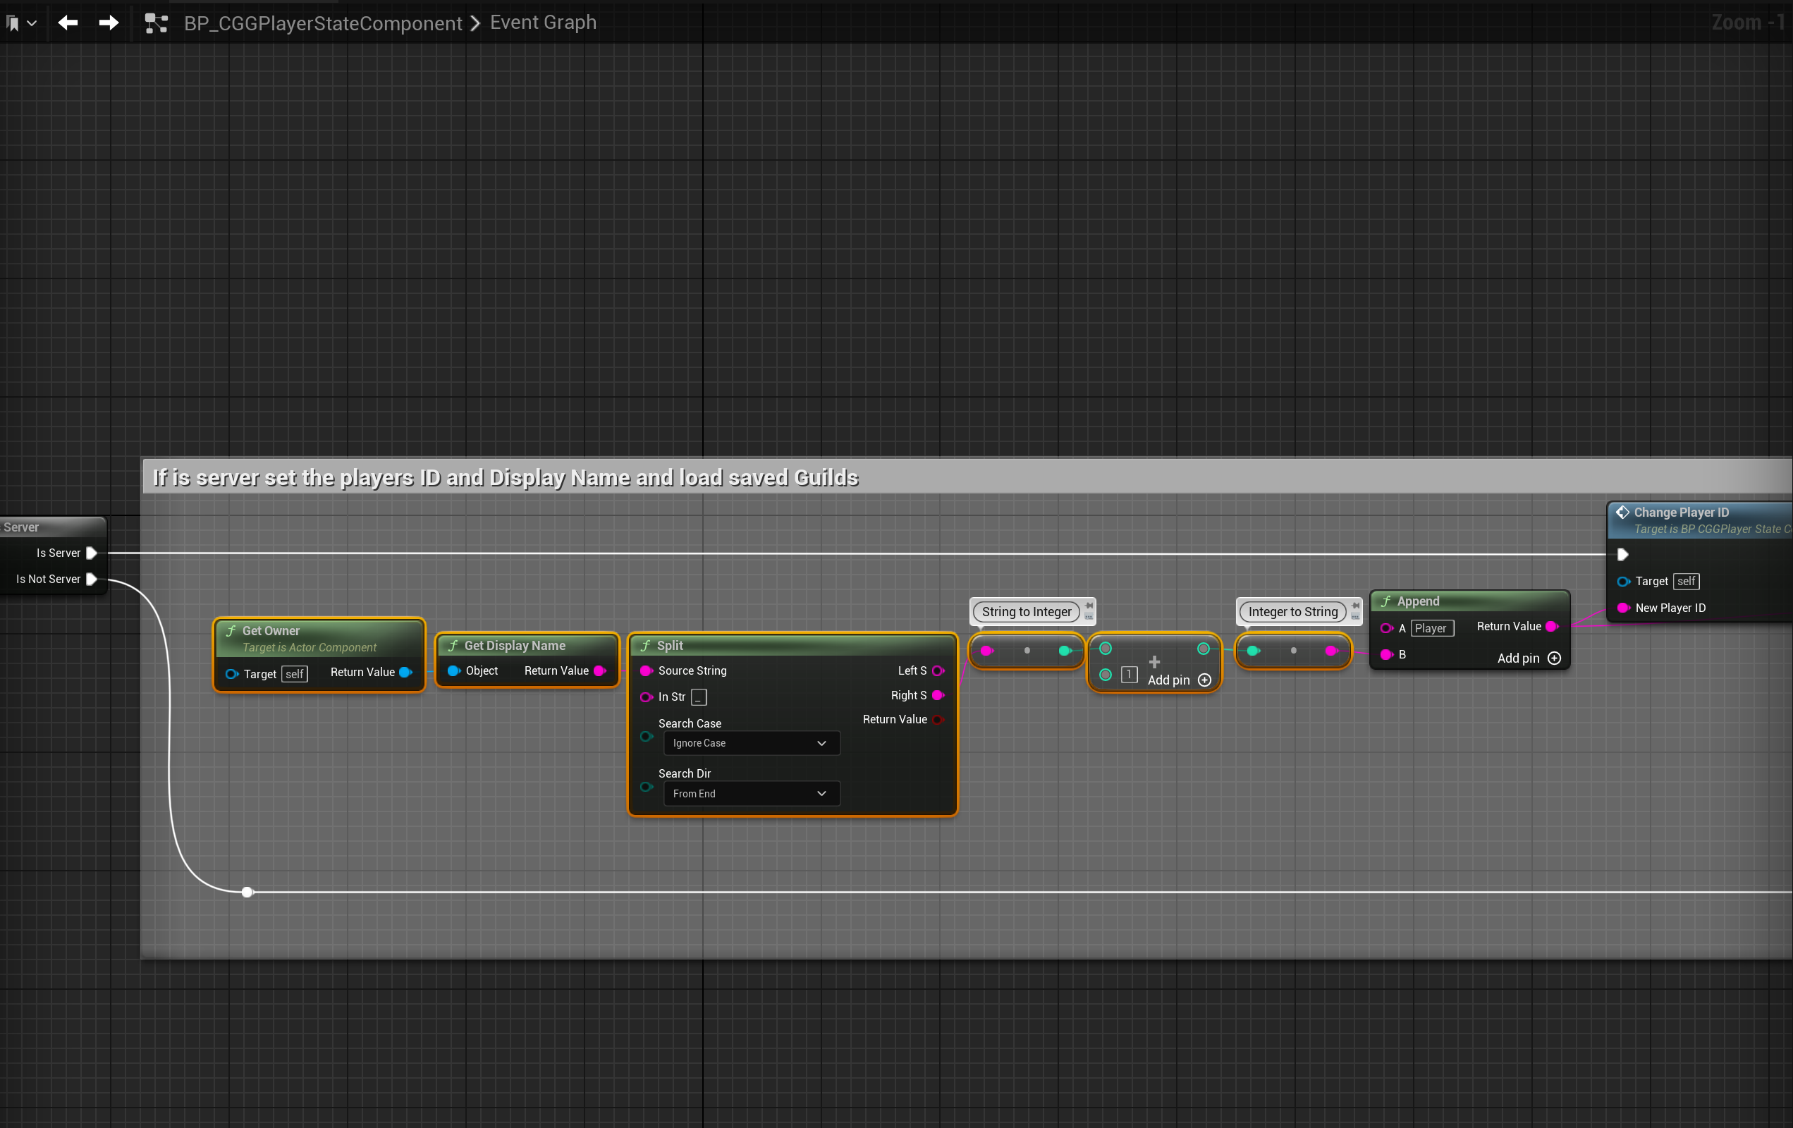Expand the Search Case Ignore Case dropdown
The image size is (1793, 1128).
click(x=751, y=742)
